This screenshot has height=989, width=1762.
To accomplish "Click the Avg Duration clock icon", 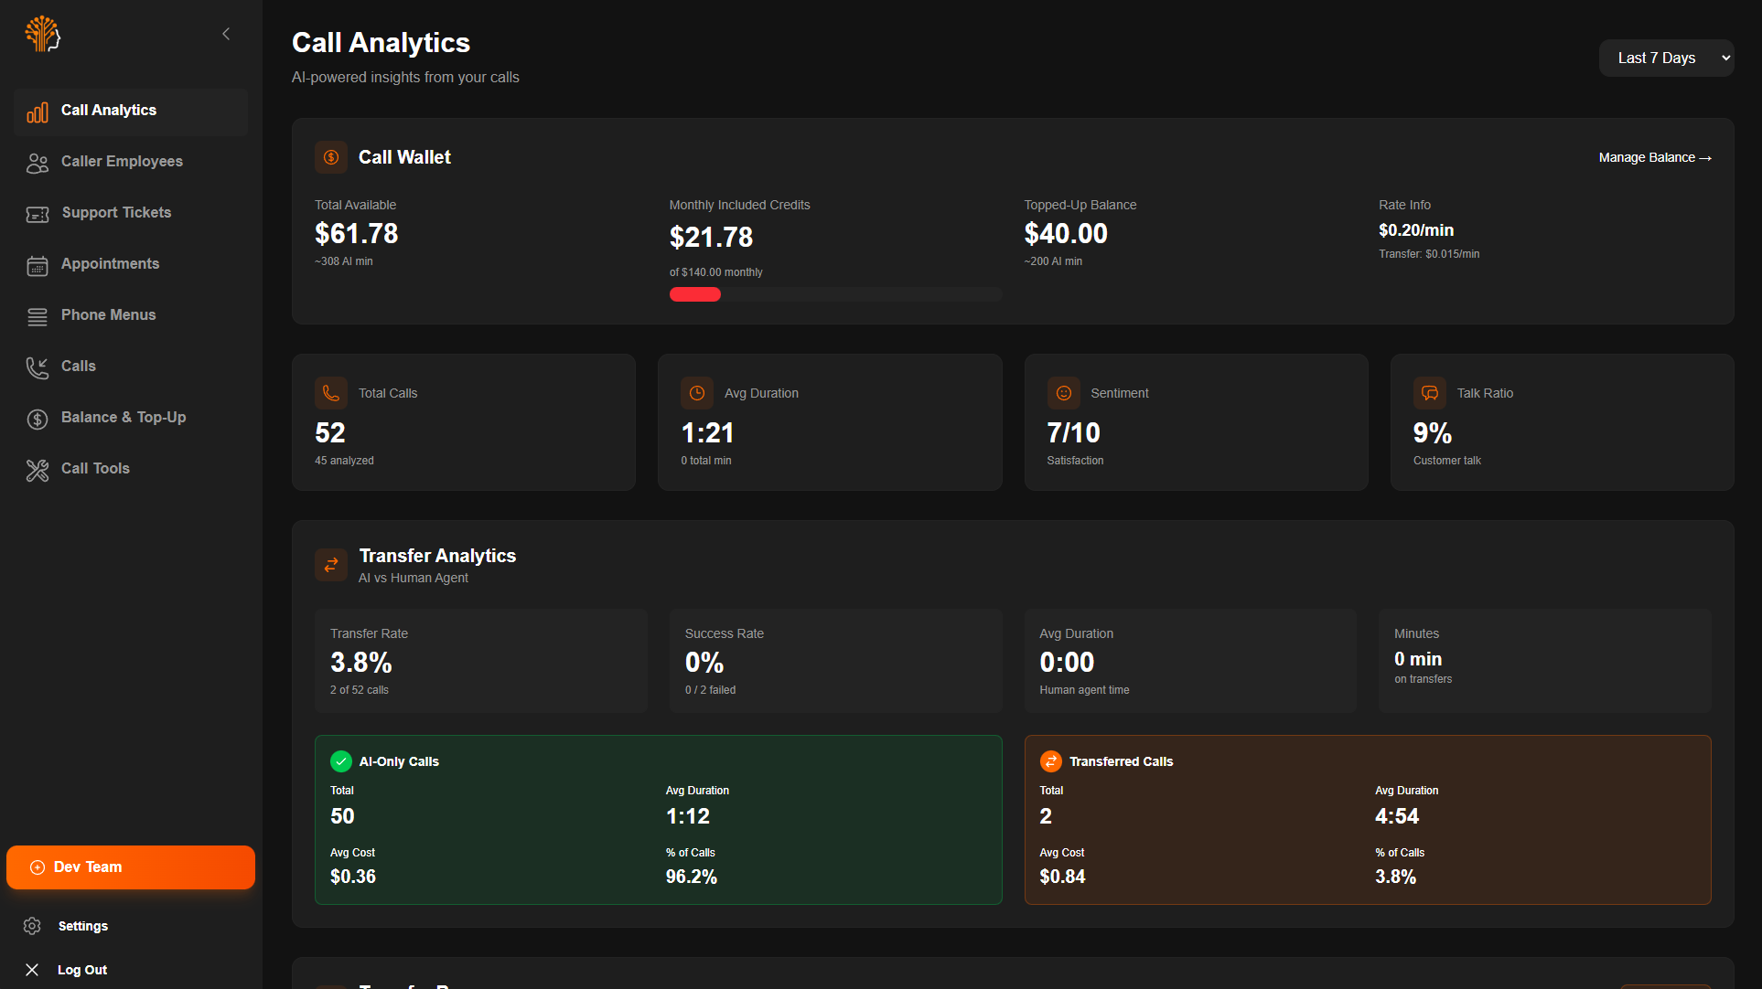I will [x=697, y=393].
